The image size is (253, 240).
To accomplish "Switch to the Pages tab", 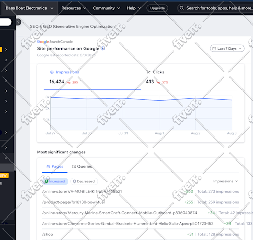I will pos(55,166).
